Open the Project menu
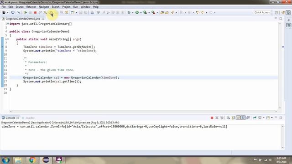The image size is (292, 164). (66, 7)
